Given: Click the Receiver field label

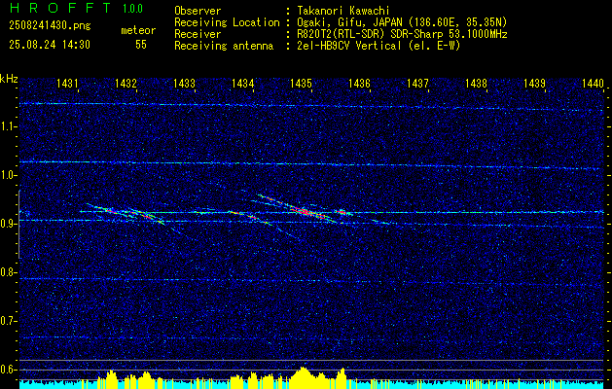Looking at the screenshot, I should tap(198, 34).
